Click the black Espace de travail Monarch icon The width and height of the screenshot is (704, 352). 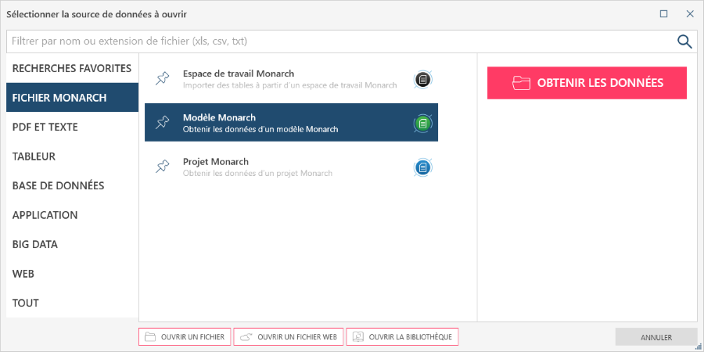click(422, 79)
